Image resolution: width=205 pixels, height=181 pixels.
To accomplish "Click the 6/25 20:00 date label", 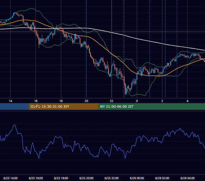I will point(86,178).
